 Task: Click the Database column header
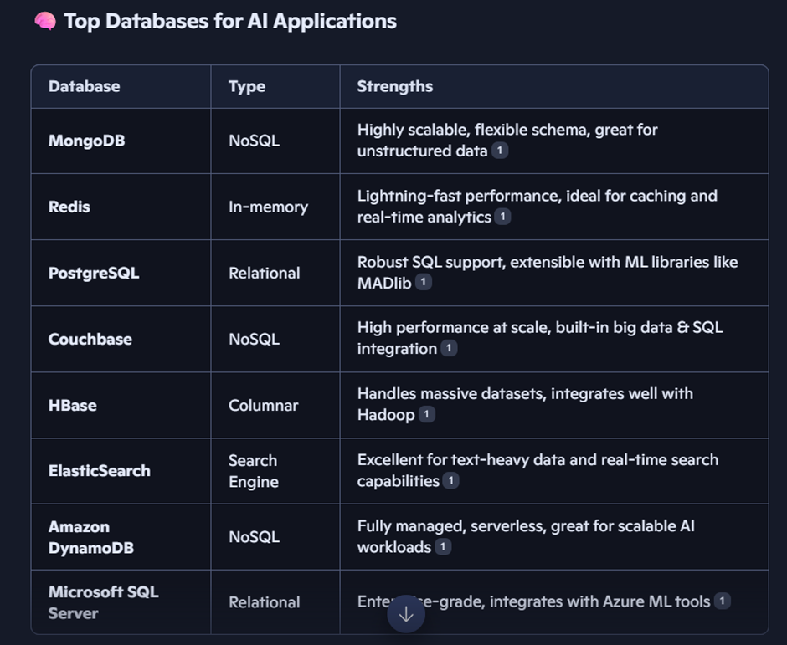[x=84, y=86]
